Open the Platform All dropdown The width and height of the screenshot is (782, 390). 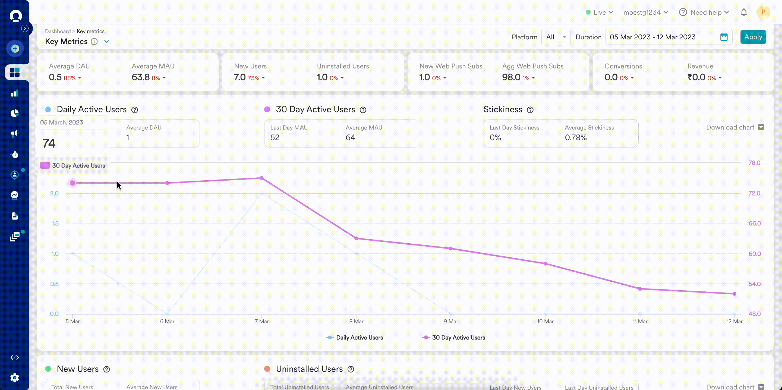pos(556,37)
